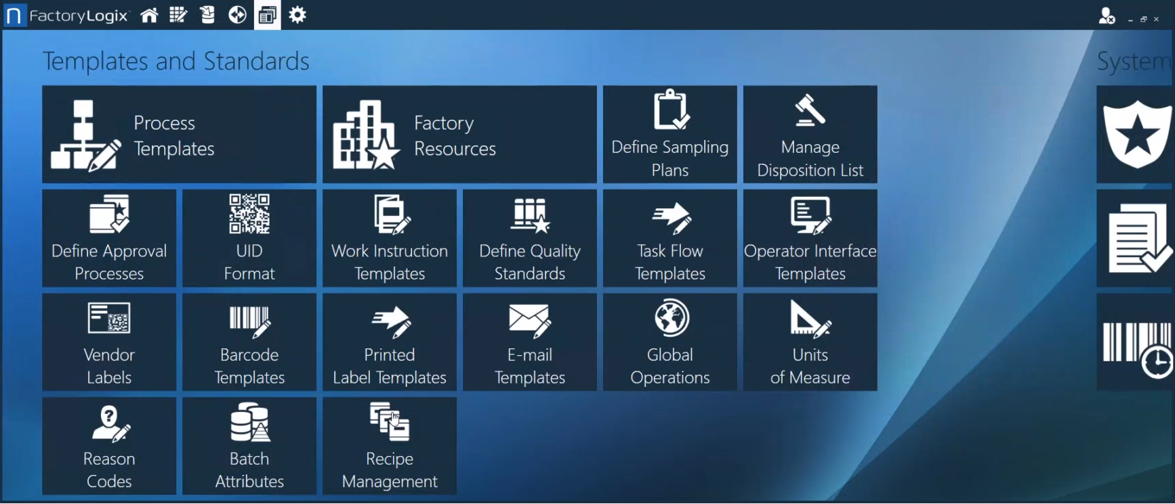Click the E-mail Templates tile
The width and height of the screenshot is (1175, 504).
pyautogui.click(x=529, y=342)
